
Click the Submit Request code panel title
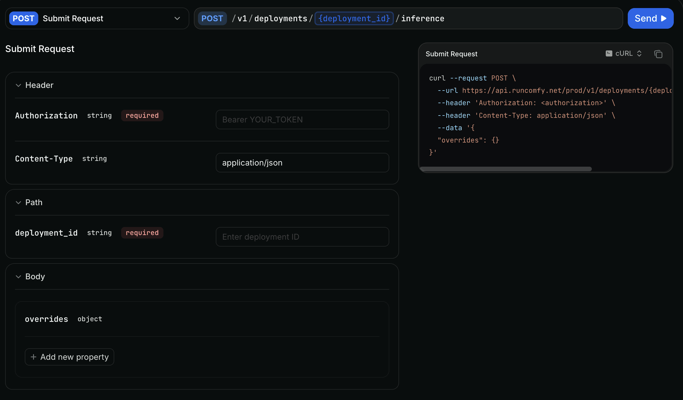pyautogui.click(x=451, y=54)
